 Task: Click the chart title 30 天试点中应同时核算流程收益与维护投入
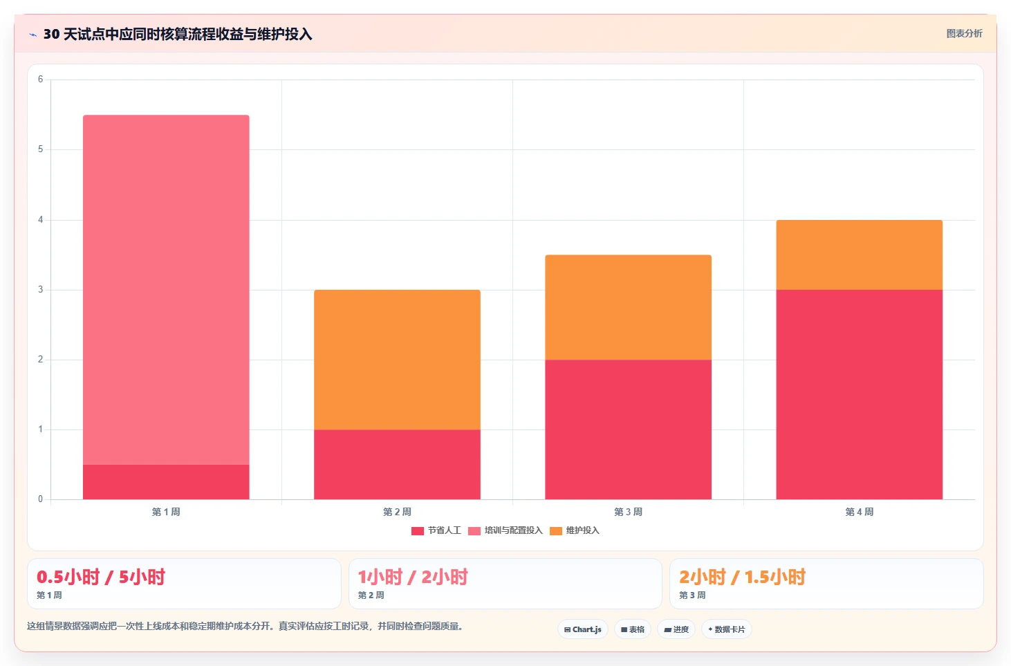178,34
